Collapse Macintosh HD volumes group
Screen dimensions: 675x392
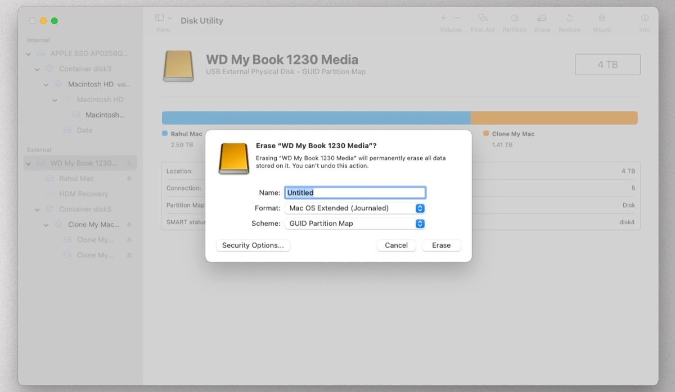click(x=46, y=85)
